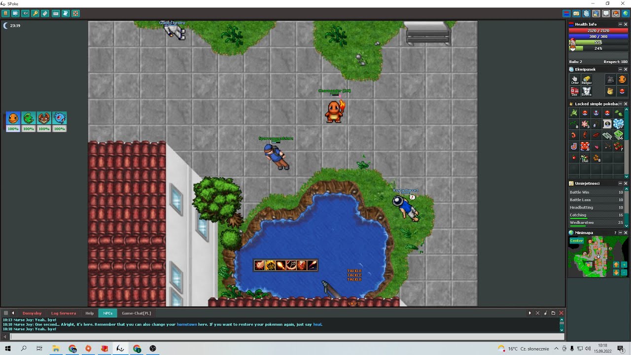The image size is (631, 355).
Task: Click the Charmander equipment slot in Ekwipunek
Action: click(x=622, y=79)
